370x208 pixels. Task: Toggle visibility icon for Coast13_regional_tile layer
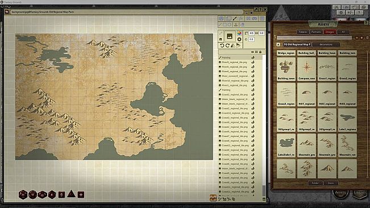pos(253,113)
